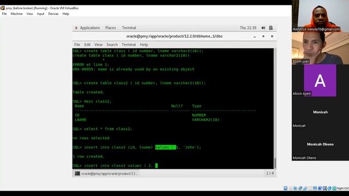Click the volume speaker icon in top bar

263,28
